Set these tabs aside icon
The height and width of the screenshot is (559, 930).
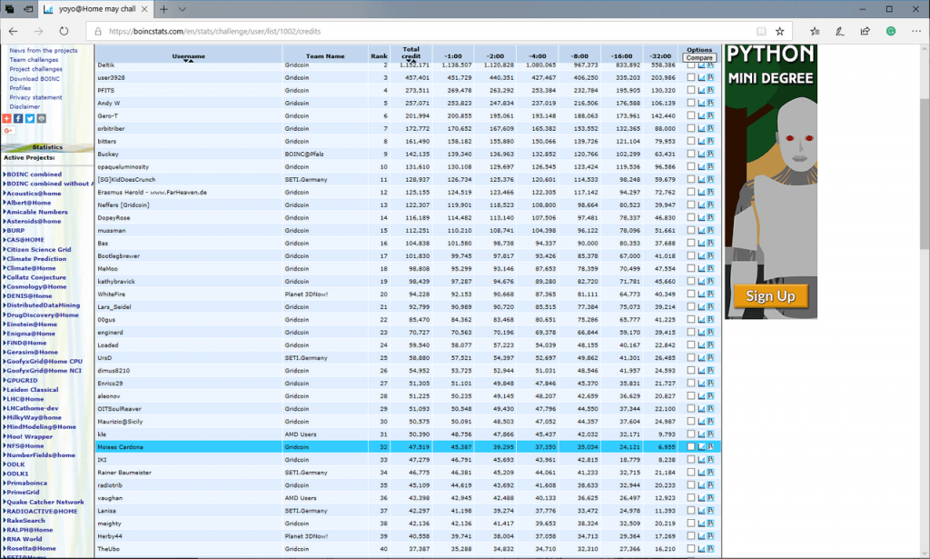pos(28,9)
